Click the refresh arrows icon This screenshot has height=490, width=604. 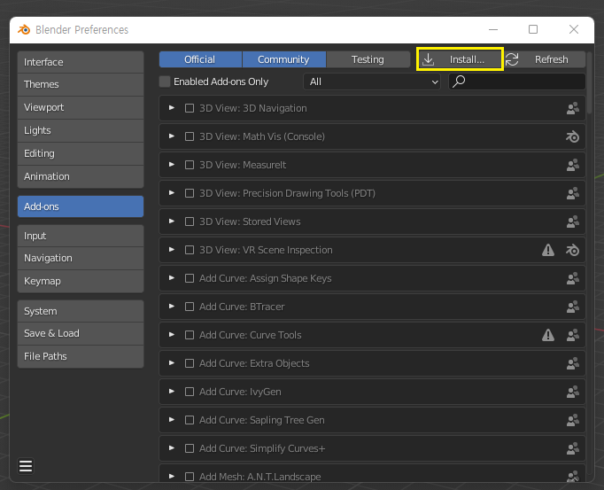(512, 59)
